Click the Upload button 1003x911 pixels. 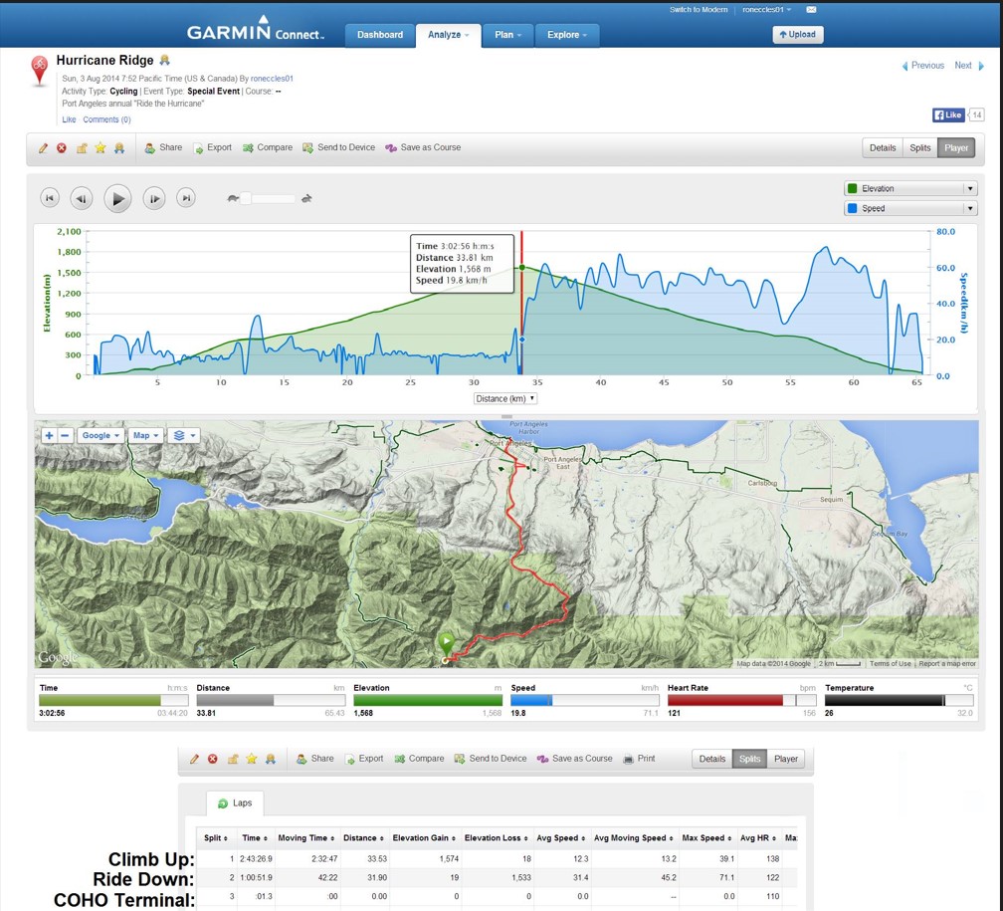(798, 35)
